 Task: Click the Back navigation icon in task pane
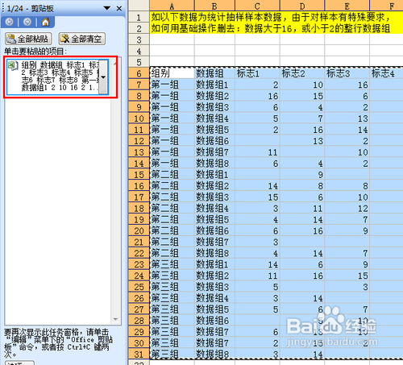click(x=10, y=22)
